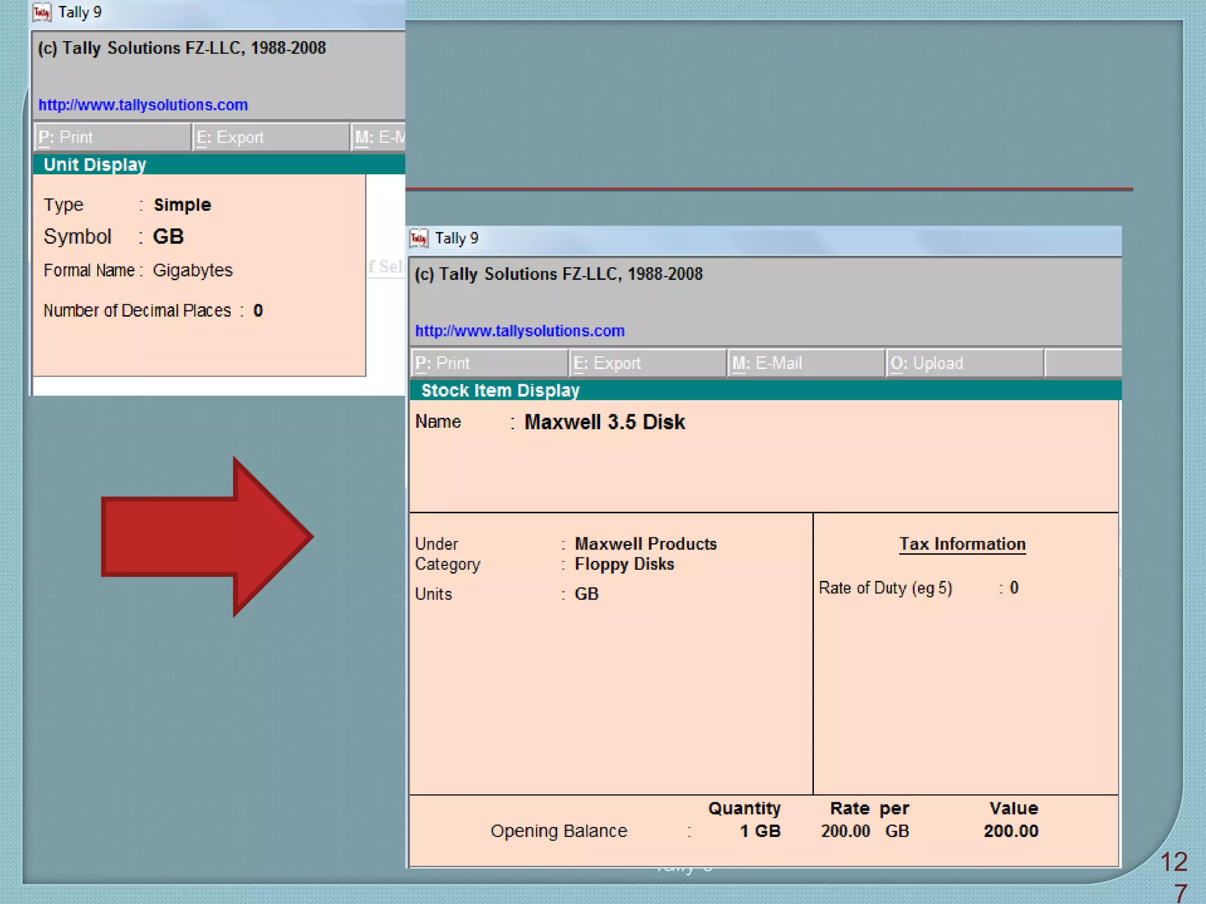Click the Maxwell Products group value
Image resolution: width=1206 pixels, height=904 pixels.
645,544
